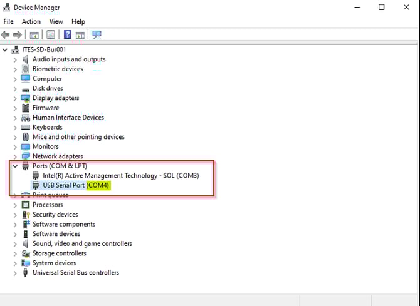
Task: Click the Forward arrow toolbar icon
Action: click(18, 35)
